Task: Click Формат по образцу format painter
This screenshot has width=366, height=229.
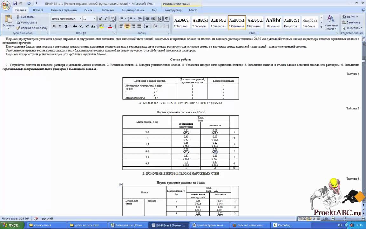Action: 32,28
